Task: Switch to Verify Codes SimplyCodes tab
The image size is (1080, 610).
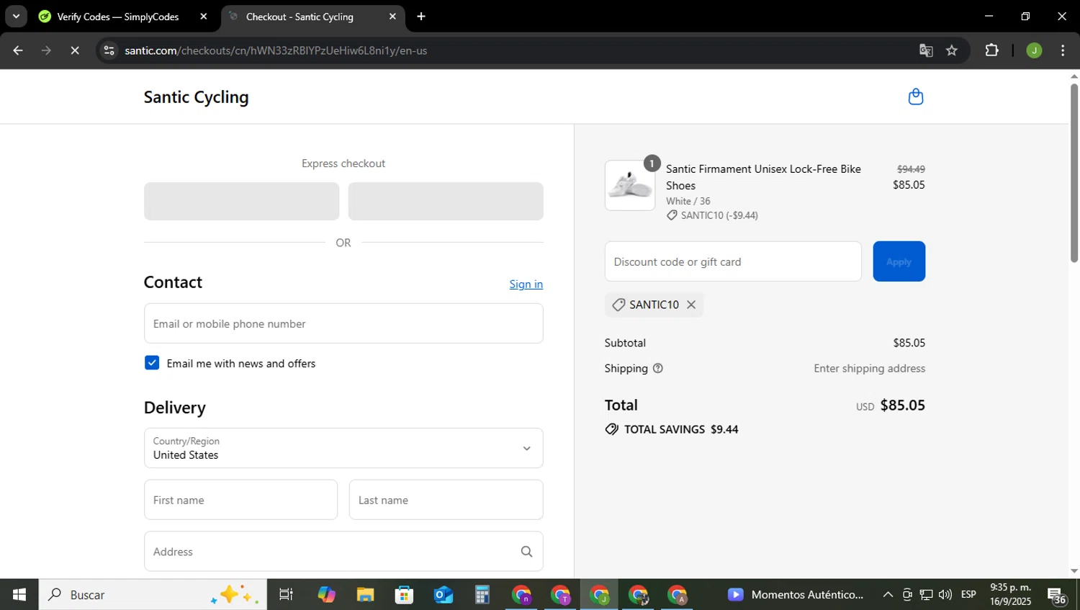Action: tap(117, 17)
